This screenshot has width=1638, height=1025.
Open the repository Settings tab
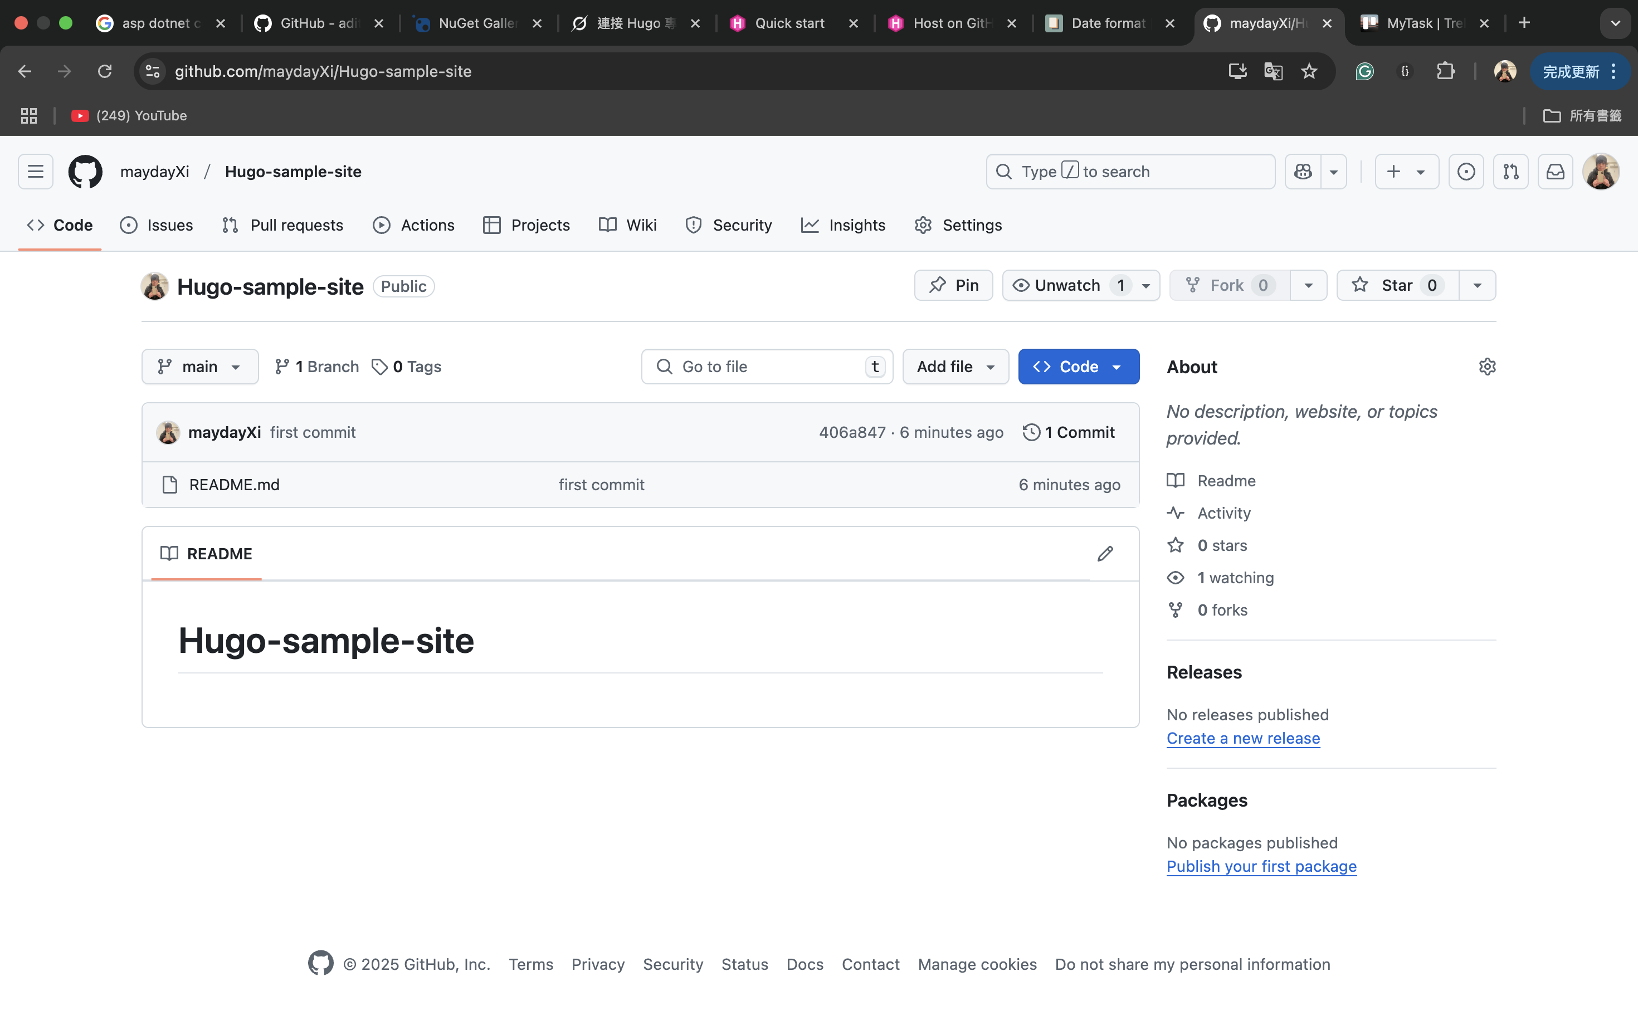958,225
